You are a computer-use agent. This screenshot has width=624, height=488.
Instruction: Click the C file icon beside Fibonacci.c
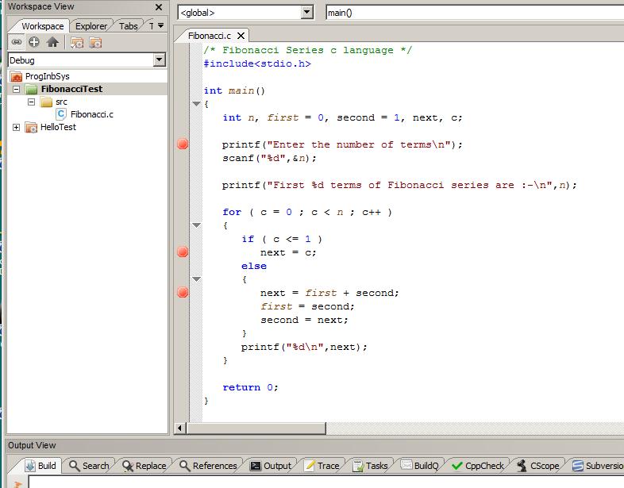coord(61,114)
